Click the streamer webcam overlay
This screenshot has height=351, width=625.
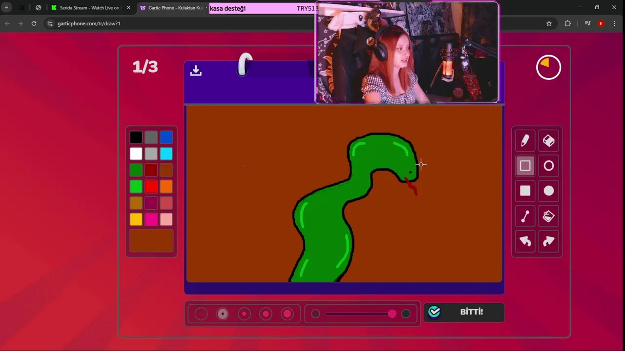click(x=407, y=52)
